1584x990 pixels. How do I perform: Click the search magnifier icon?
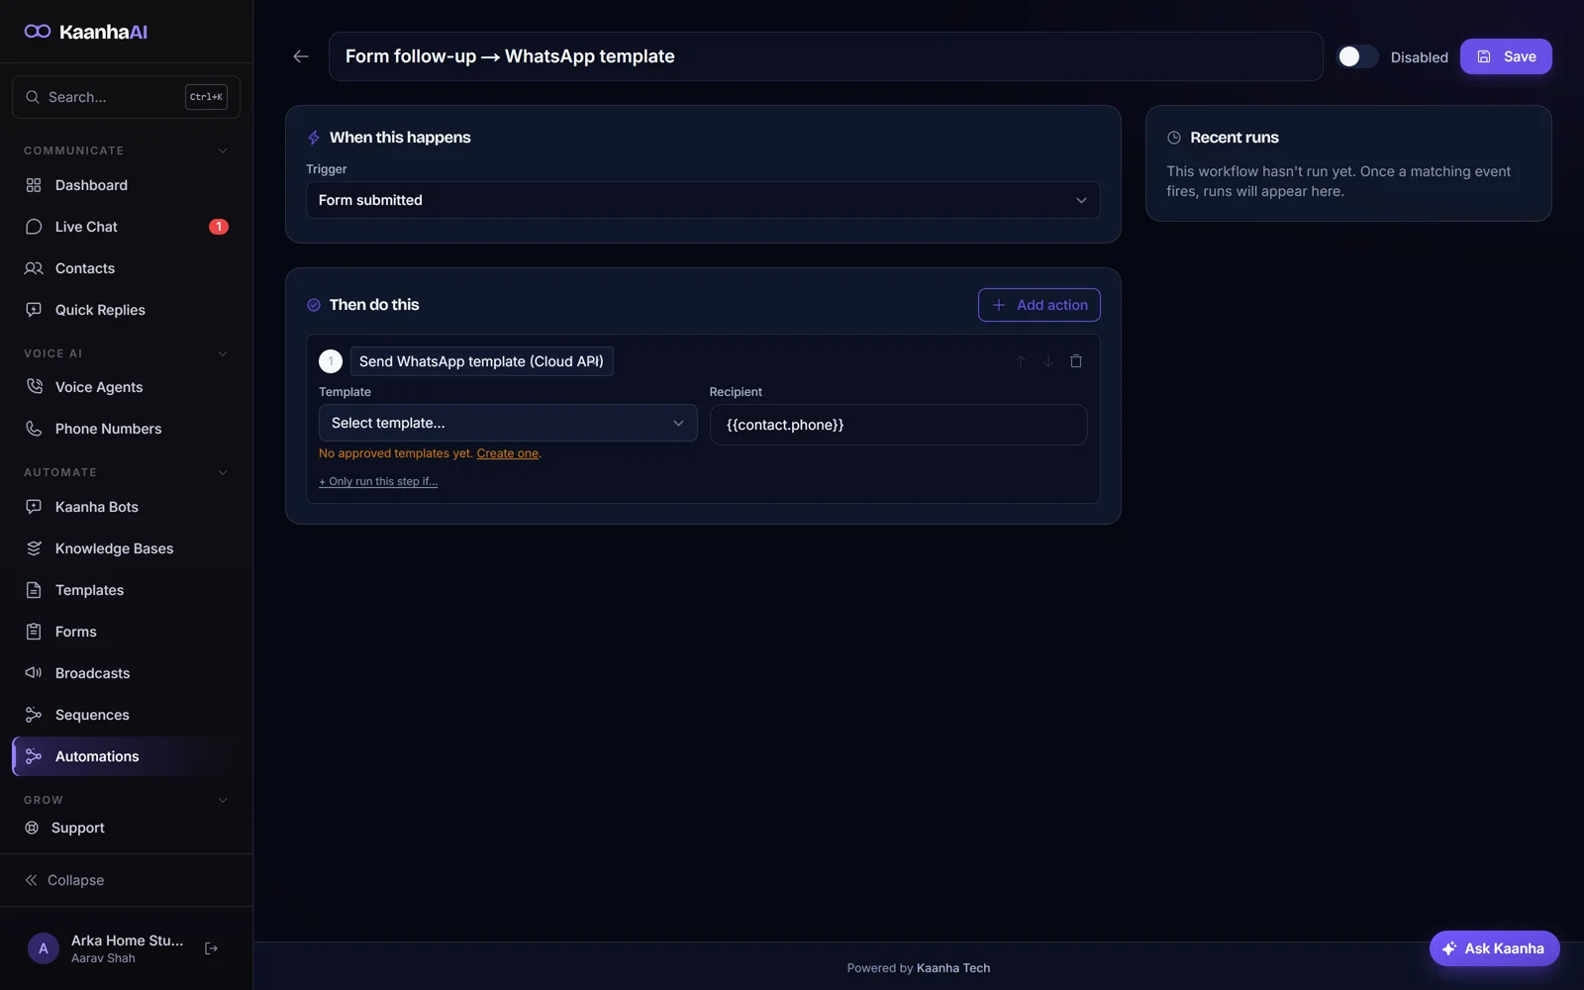tap(33, 97)
